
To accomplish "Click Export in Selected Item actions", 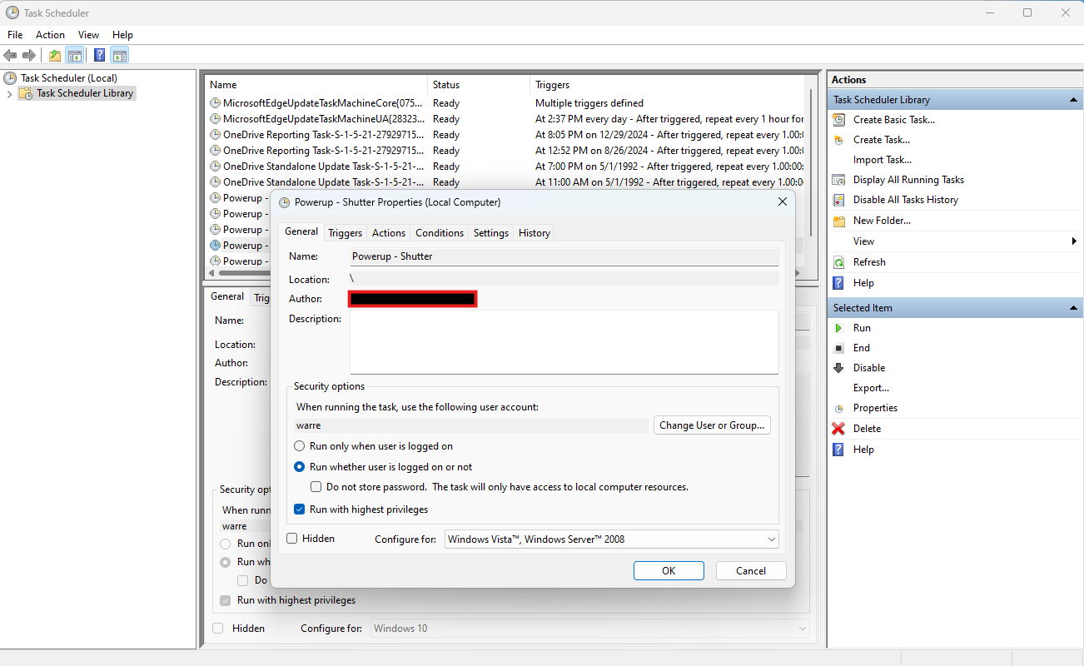I will 871,388.
